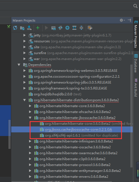Open the Maven Projects panel gear menu

122,20
